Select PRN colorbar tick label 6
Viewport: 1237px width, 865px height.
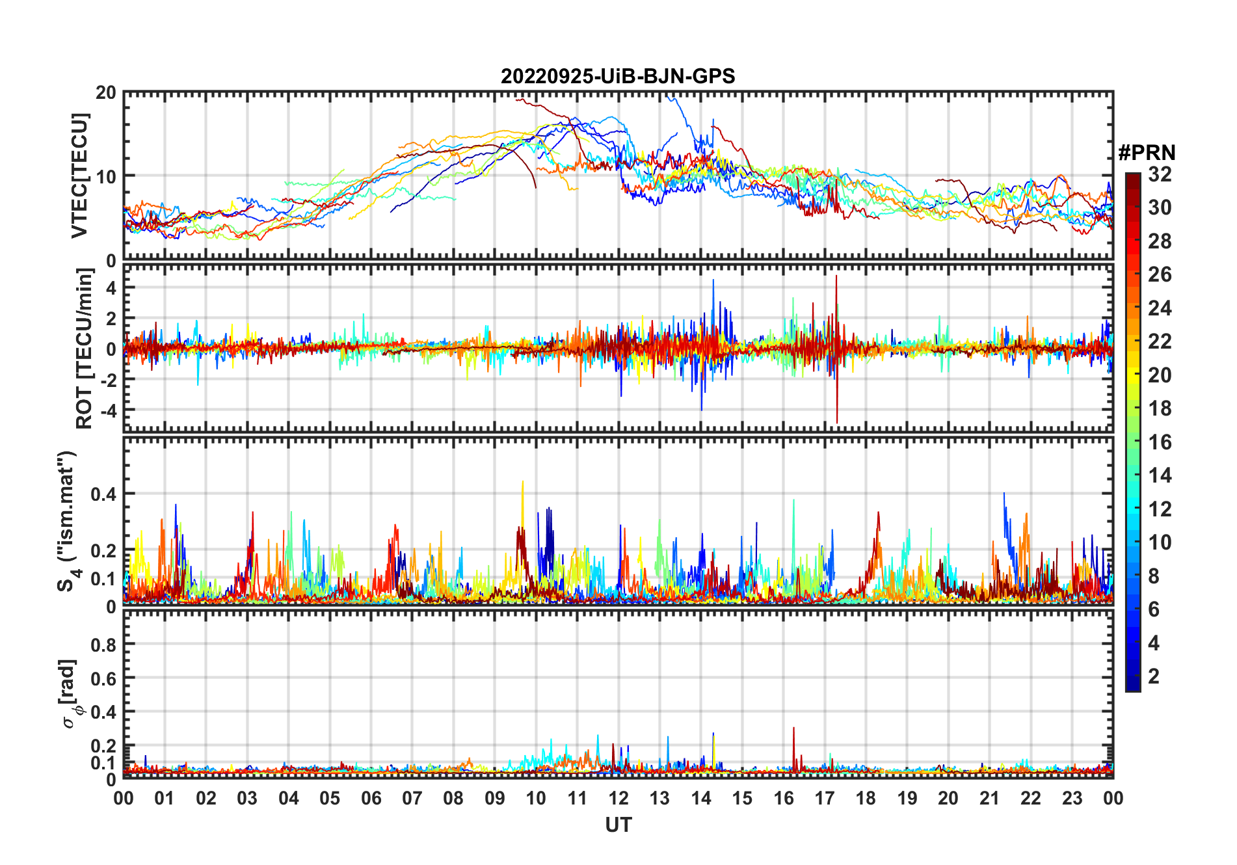click(x=1154, y=609)
